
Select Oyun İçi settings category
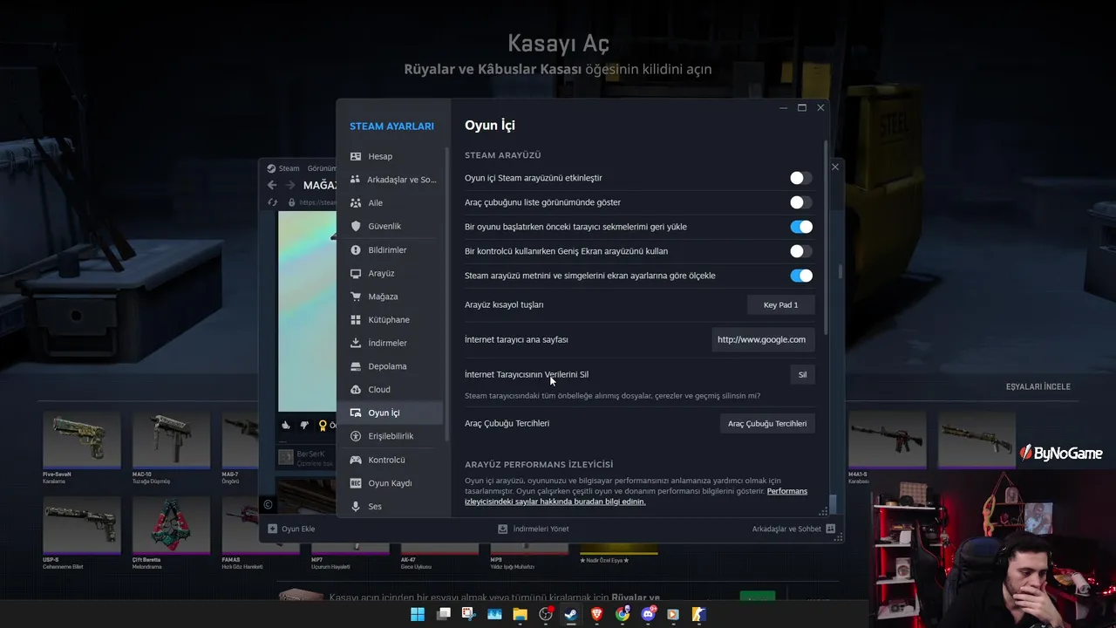click(x=390, y=413)
